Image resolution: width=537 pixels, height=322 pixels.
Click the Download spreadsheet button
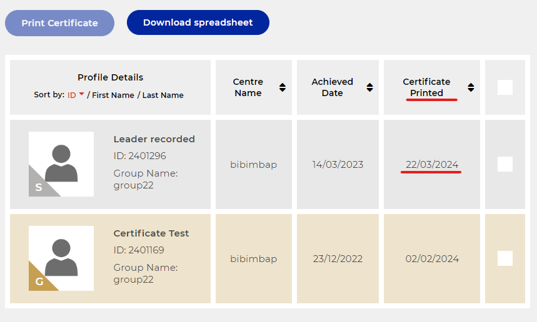tap(198, 22)
